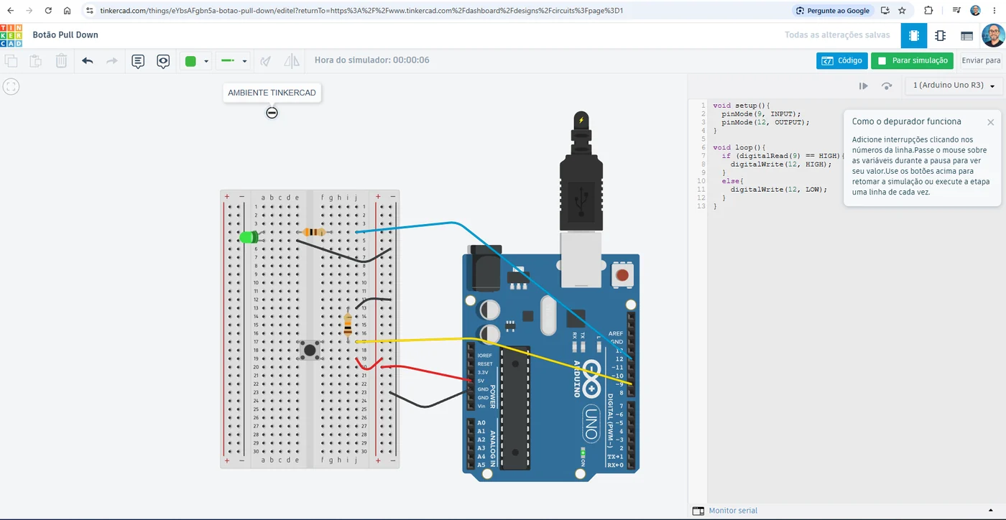Click the Zoom to fit icon
The height and width of the screenshot is (520, 1006).
click(11, 87)
